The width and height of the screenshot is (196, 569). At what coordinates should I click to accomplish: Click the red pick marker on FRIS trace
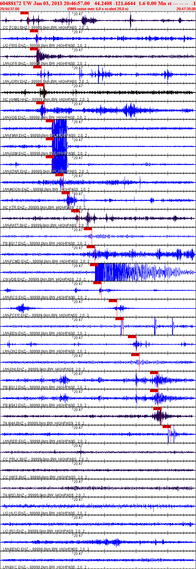34,31
